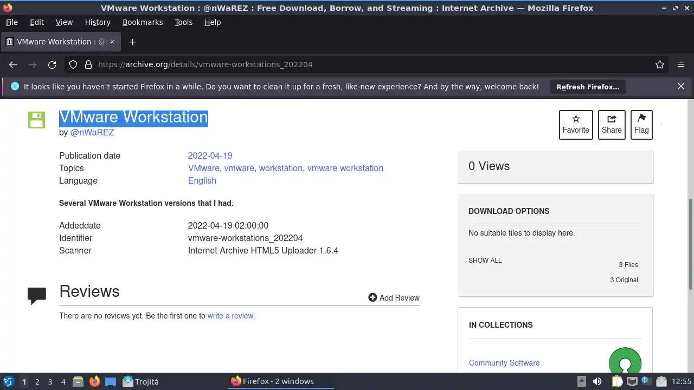This screenshot has width=694, height=390.
Task: Open the Firefox hamburger menu
Action: 681,64
